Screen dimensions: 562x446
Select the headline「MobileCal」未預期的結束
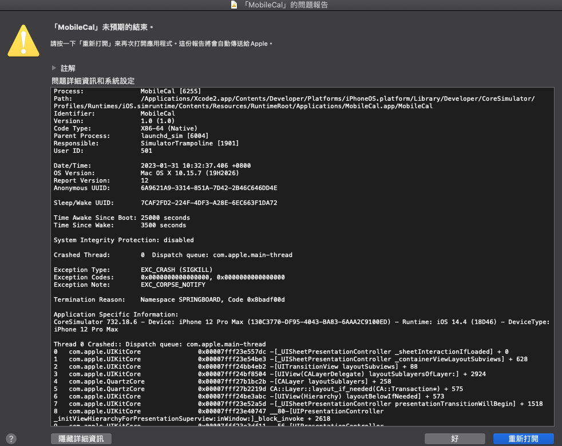tap(102, 27)
